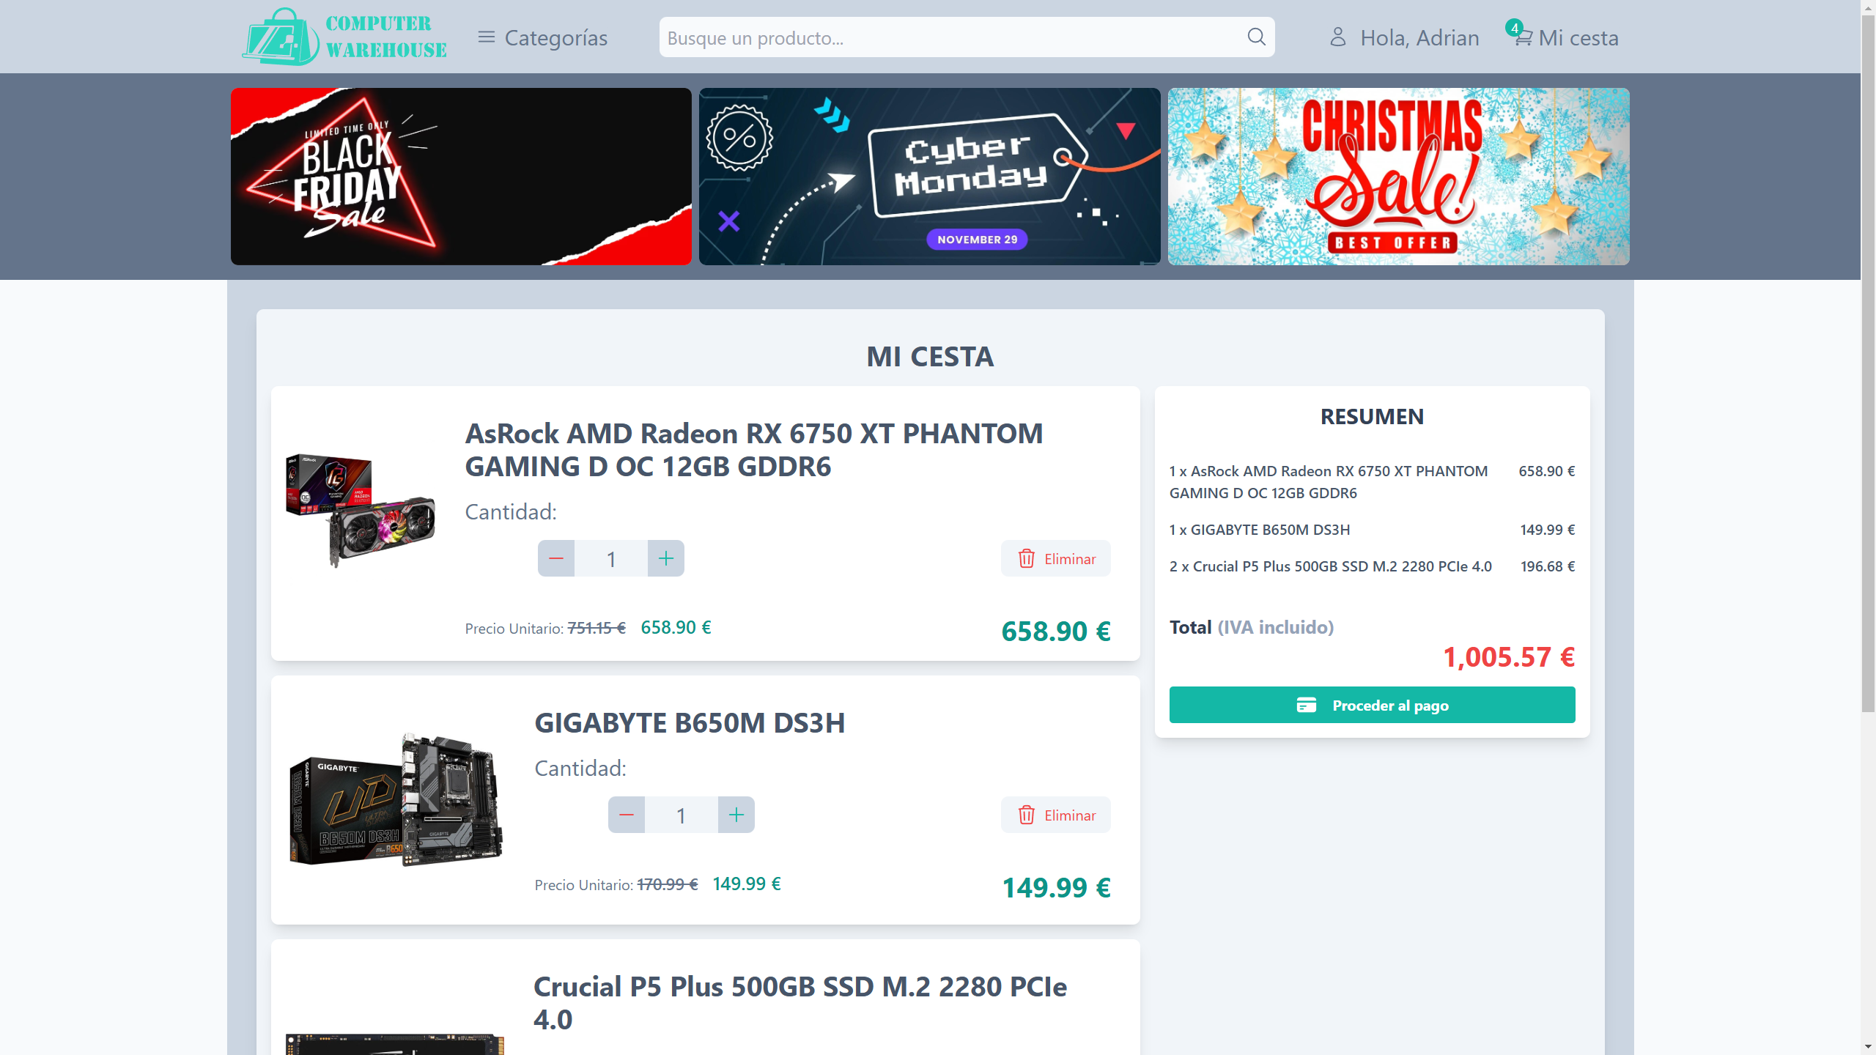Click the RESUMEN heading
1876x1055 pixels.
coord(1373,417)
